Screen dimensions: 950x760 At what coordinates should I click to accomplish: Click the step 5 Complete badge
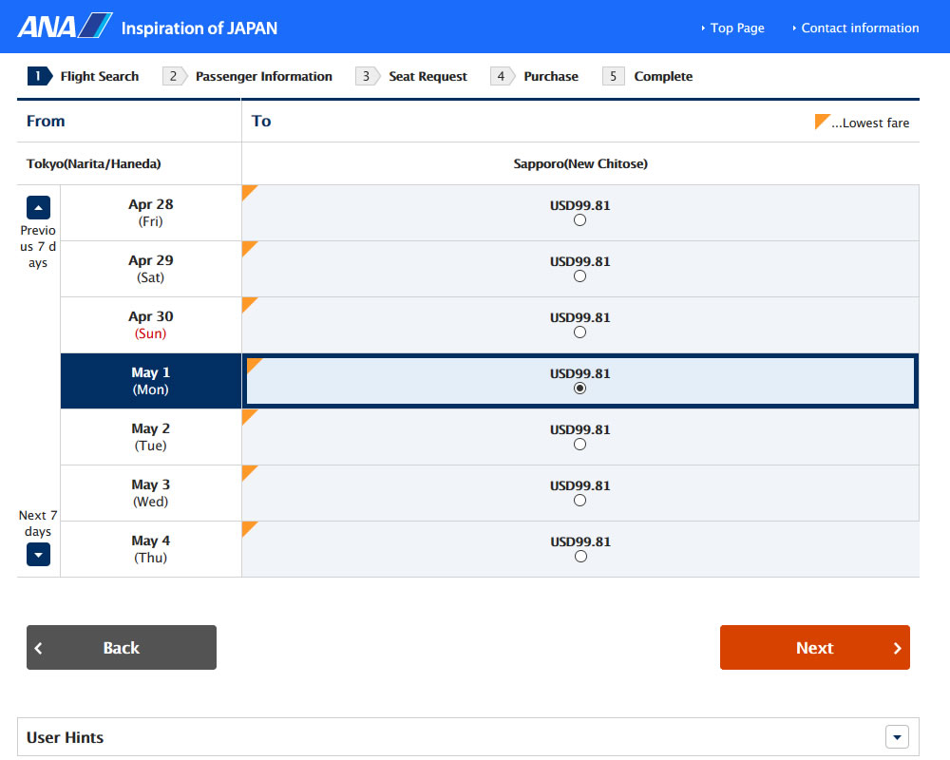click(x=614, y=77)
